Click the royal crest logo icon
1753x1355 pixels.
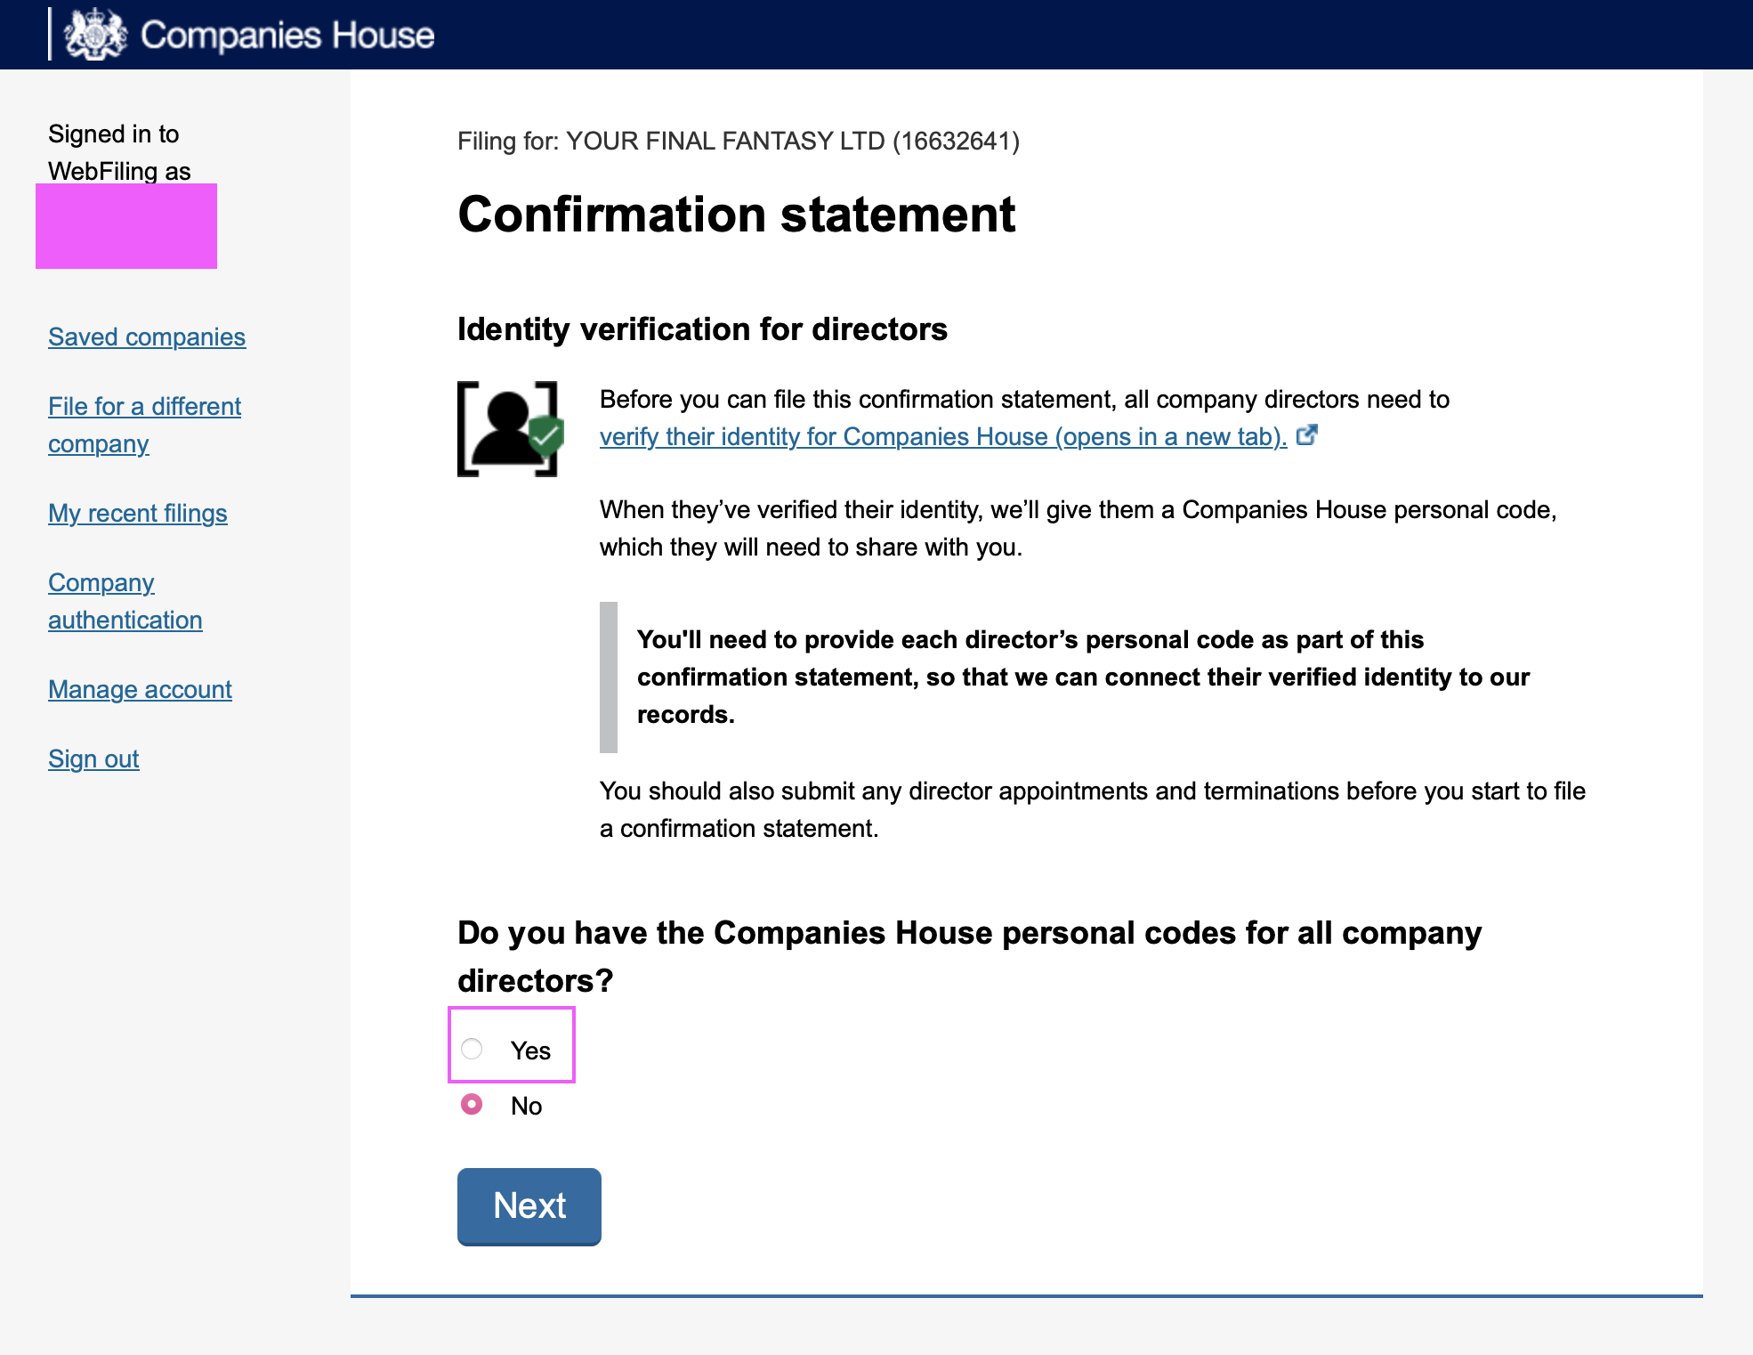pos(96,35)
